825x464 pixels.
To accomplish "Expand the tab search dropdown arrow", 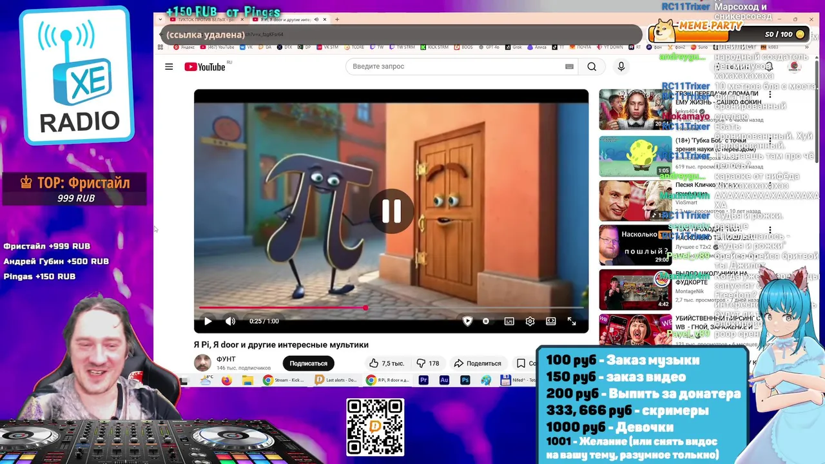I will (160, 19).
